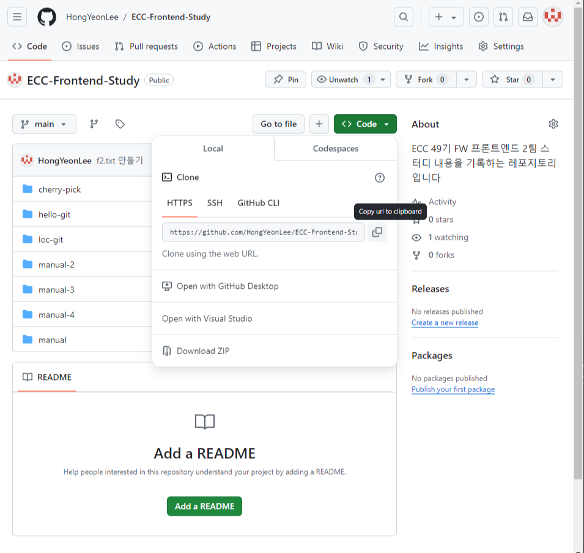Select the Codespaces tab

[x=336, y=148]
